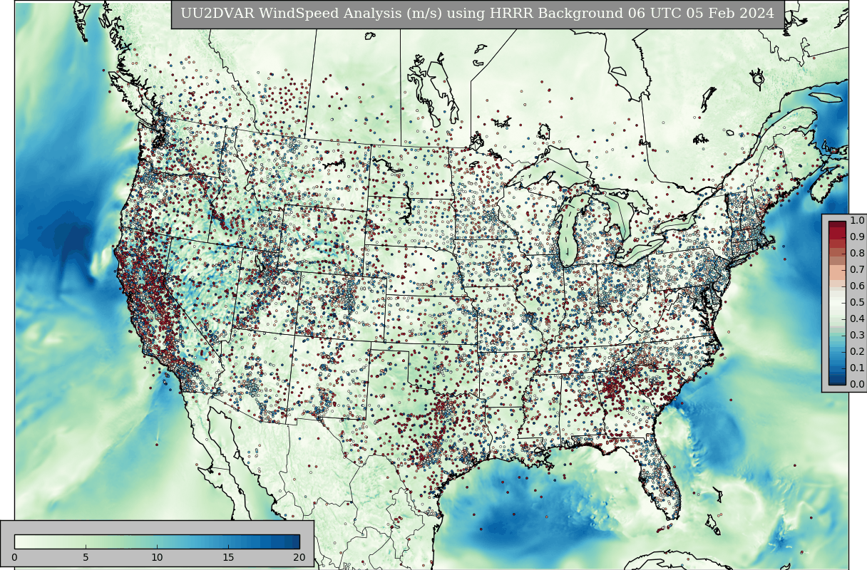The image size is (867, 570).
Task: Click the '0.3' label on vertical colorbar
Action: click(857, 336)
